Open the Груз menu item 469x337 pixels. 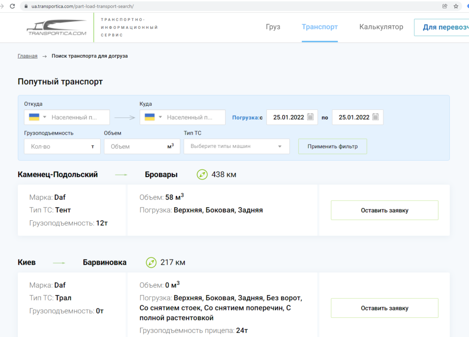[x=273, y=27]
